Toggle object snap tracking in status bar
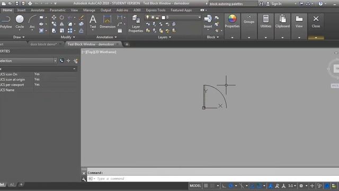339x191 pixels. pos(252,186)
